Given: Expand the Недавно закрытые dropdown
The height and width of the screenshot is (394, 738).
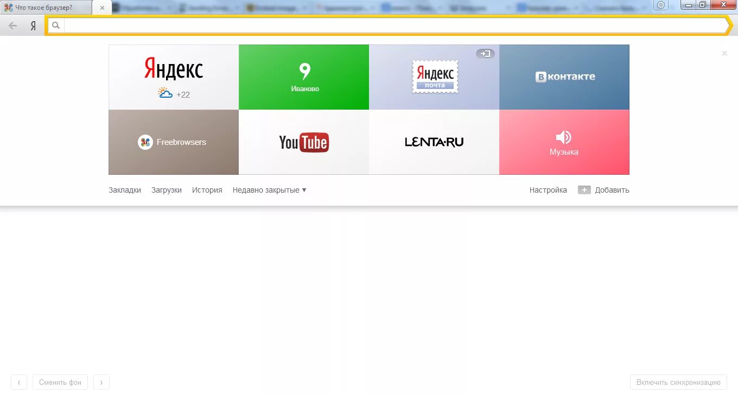Looking at the screenshot, I should [x=270, y=190].
